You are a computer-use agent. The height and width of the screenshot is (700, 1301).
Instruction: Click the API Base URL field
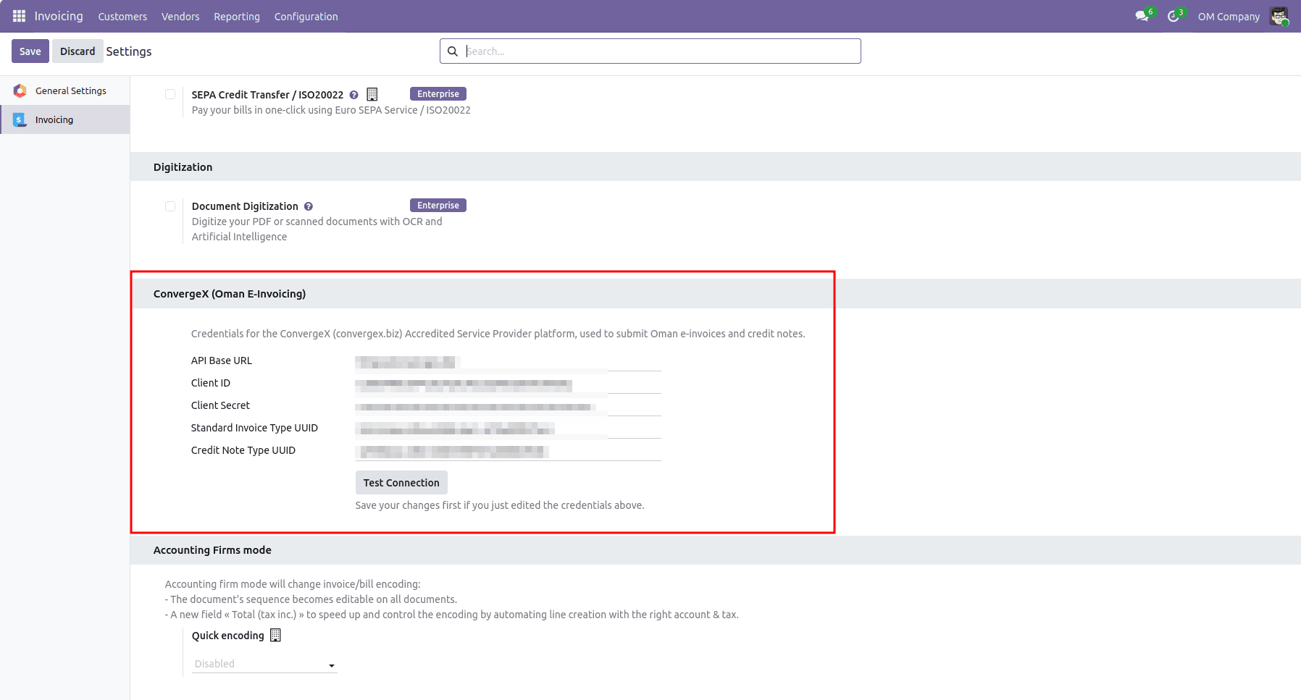coord(508,362)
